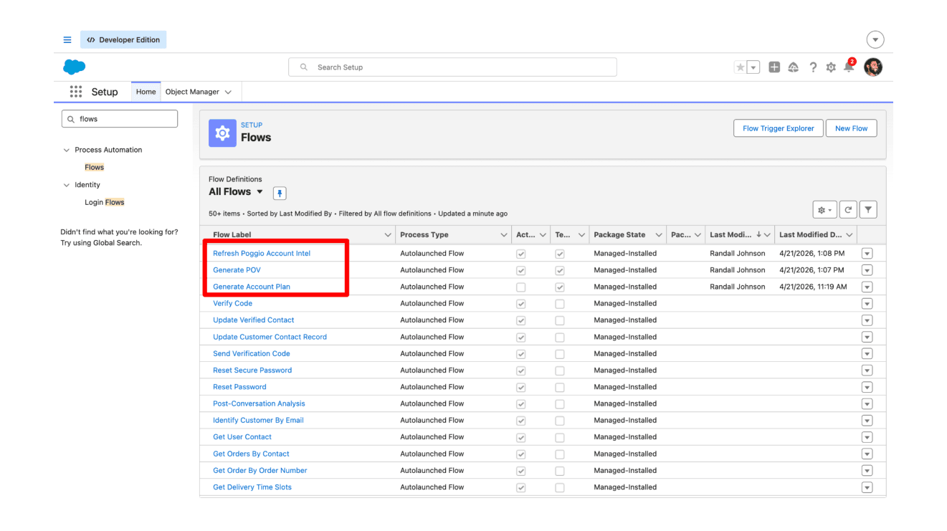Open the Setup gear in header
Viewport: 947px width, 531px height.
pyautogui.click(x=831, y=67)
